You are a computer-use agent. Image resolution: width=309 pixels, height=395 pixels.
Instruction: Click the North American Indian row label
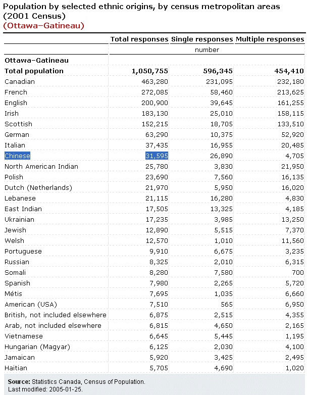[x=41, y=166]
